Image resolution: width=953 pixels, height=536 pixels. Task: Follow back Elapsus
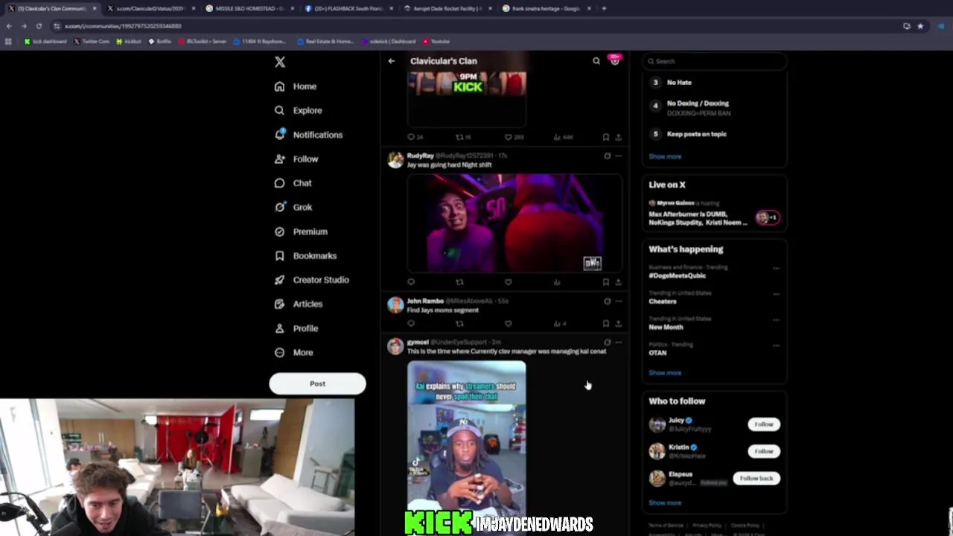click(x=756, y=478)
